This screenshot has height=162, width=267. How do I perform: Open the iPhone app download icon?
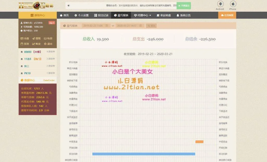(233, 4)
